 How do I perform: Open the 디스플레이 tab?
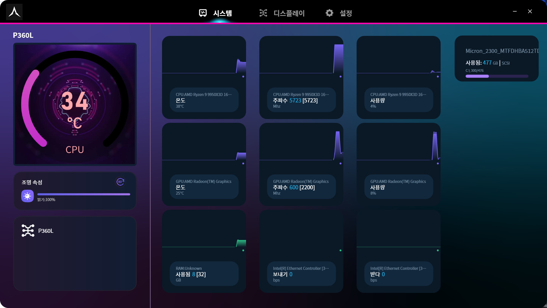pyautogui.click(x=289, y=13)
